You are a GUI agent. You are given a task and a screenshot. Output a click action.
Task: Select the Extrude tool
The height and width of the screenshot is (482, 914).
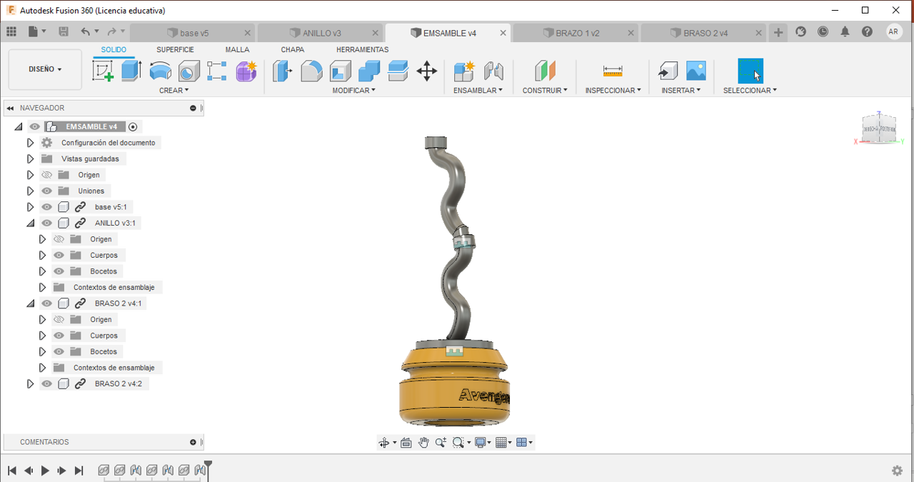(x=131, y=71)
